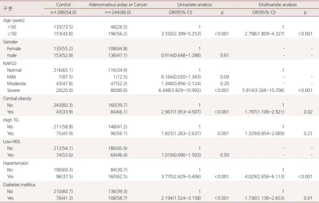
Task: Select the 'Gender' row label
Action: [10, 42]
